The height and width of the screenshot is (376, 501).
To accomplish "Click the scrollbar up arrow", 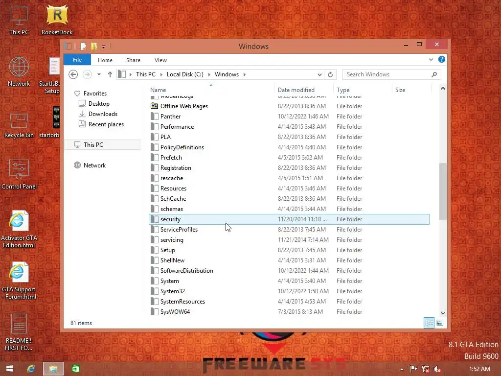I will 443,88.
